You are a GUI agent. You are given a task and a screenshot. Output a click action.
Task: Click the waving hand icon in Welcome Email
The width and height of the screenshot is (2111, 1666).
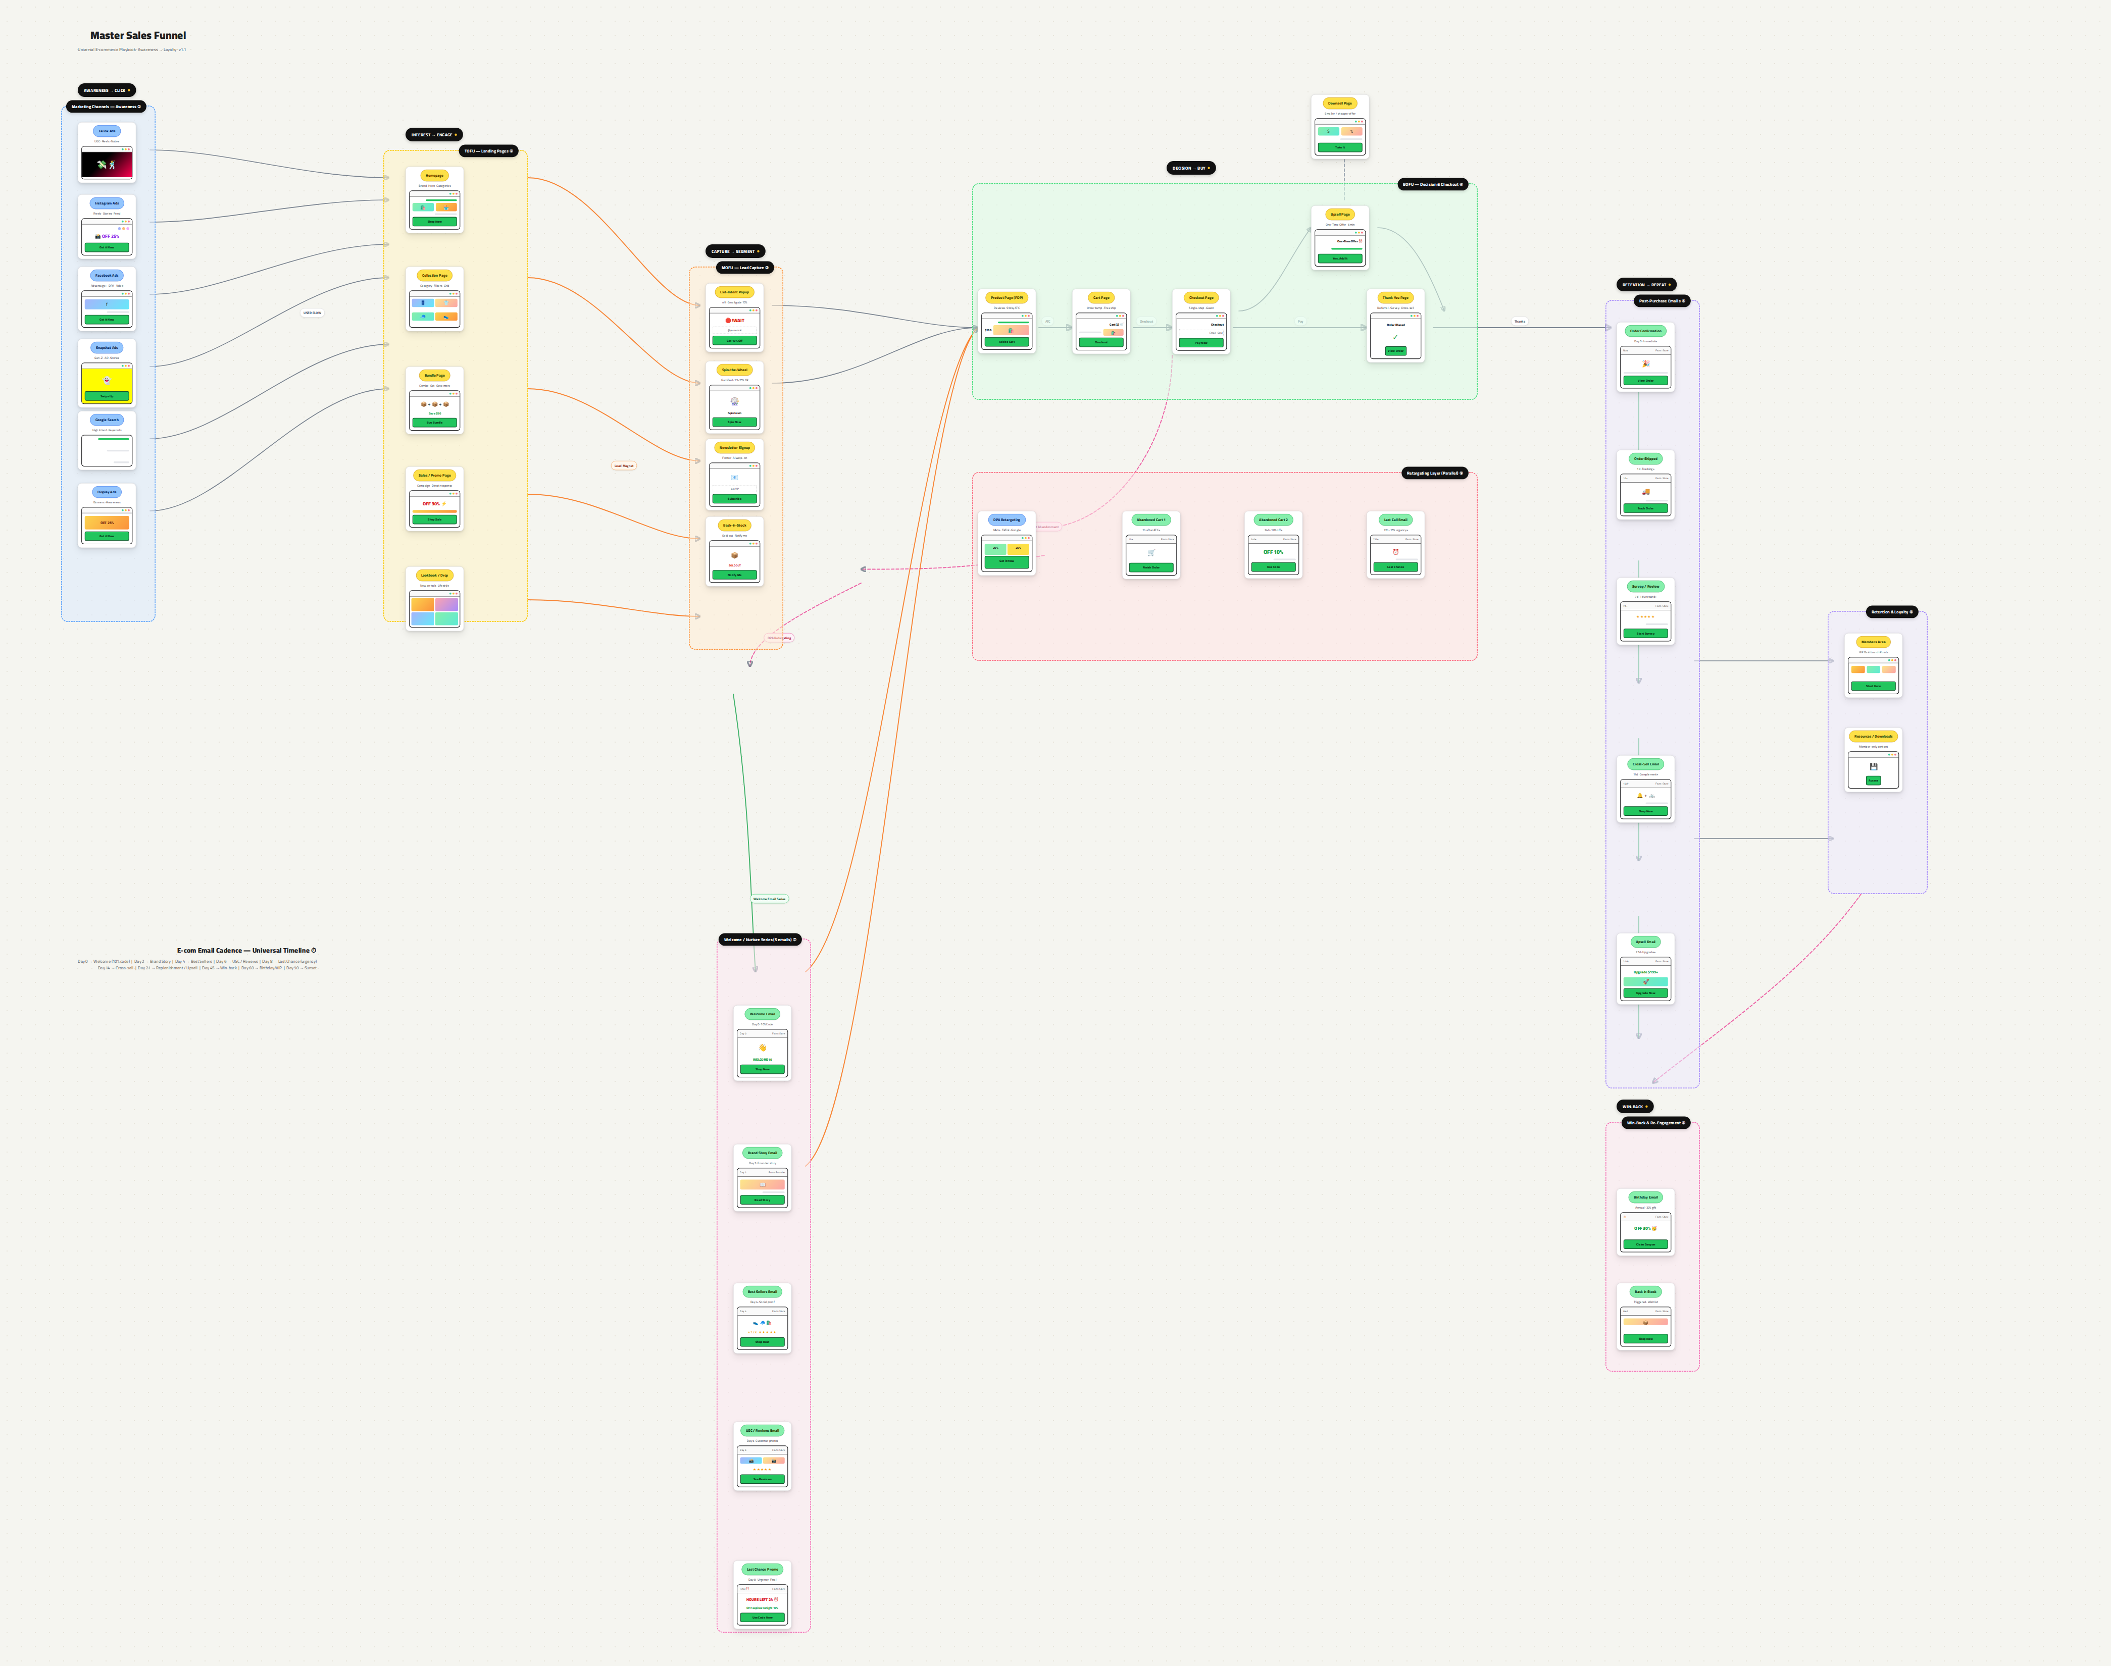(x=762, y=1049)
